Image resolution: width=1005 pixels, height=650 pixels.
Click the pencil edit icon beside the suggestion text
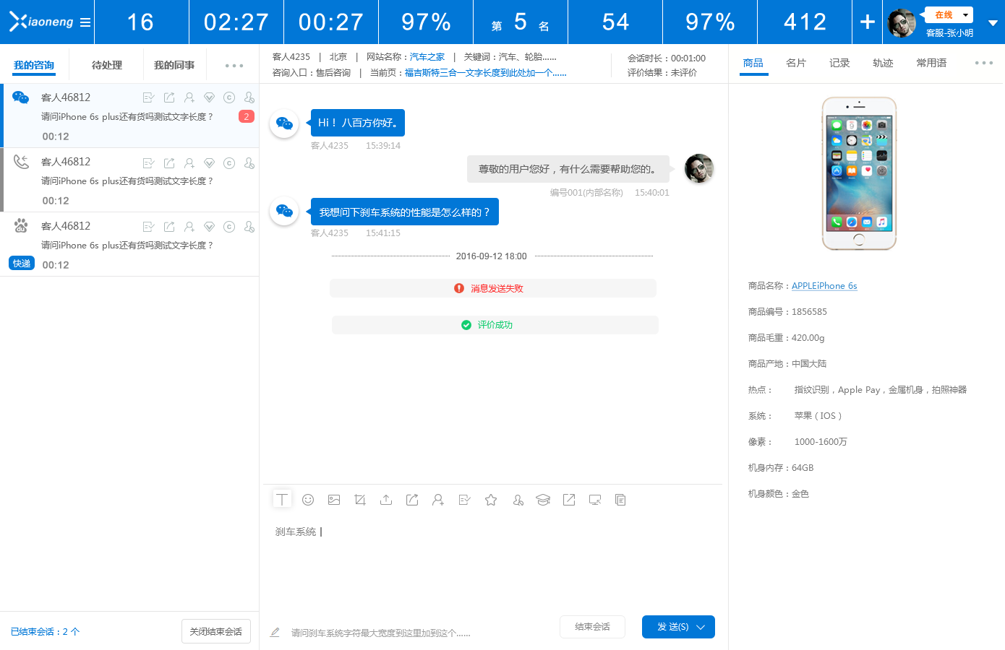pos(275,632)
